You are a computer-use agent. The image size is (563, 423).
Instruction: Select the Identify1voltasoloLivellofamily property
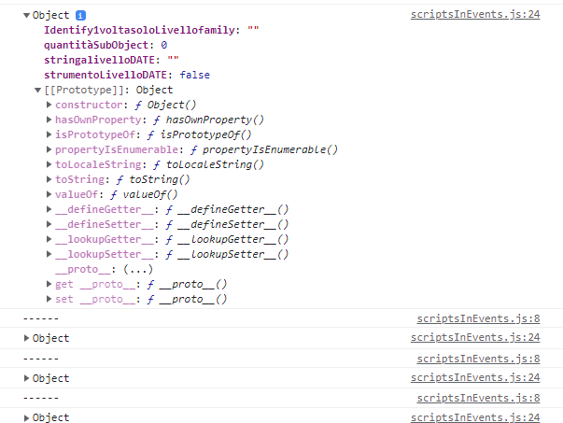pyautogui.click(x=139, y=30)
